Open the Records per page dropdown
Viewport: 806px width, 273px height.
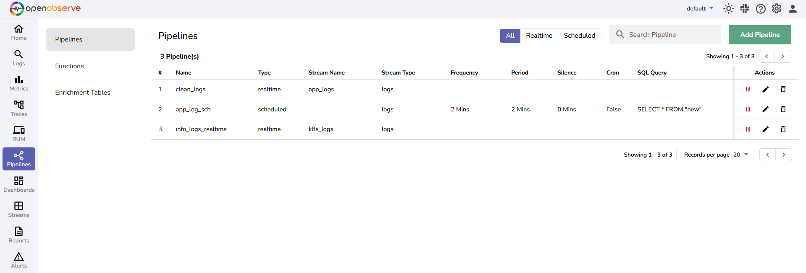(x=741, y=155)
